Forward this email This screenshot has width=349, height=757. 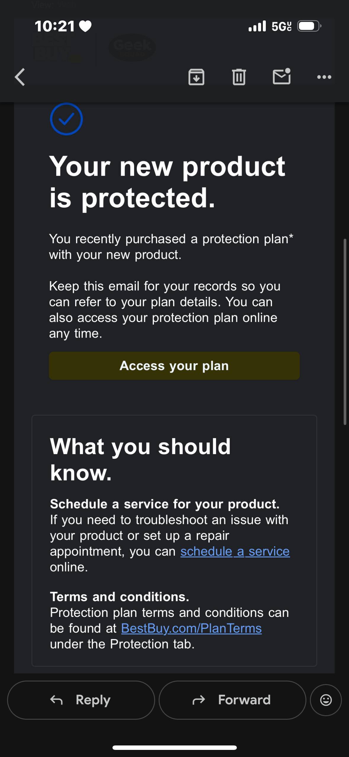232,700
